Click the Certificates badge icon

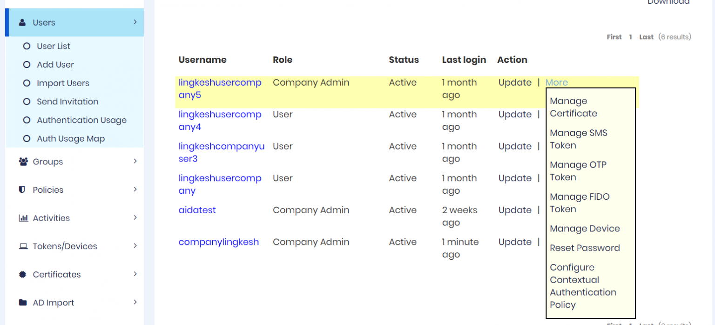point(22,274)
